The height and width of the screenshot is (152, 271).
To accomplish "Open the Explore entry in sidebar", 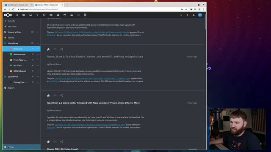I will click(11, 88).
